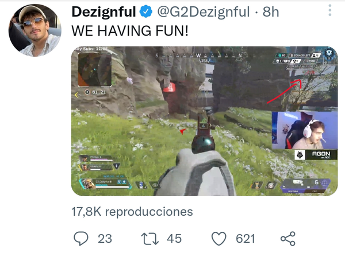Click the retweet count 45
The image size is (345, 253).
coord(174,239)
